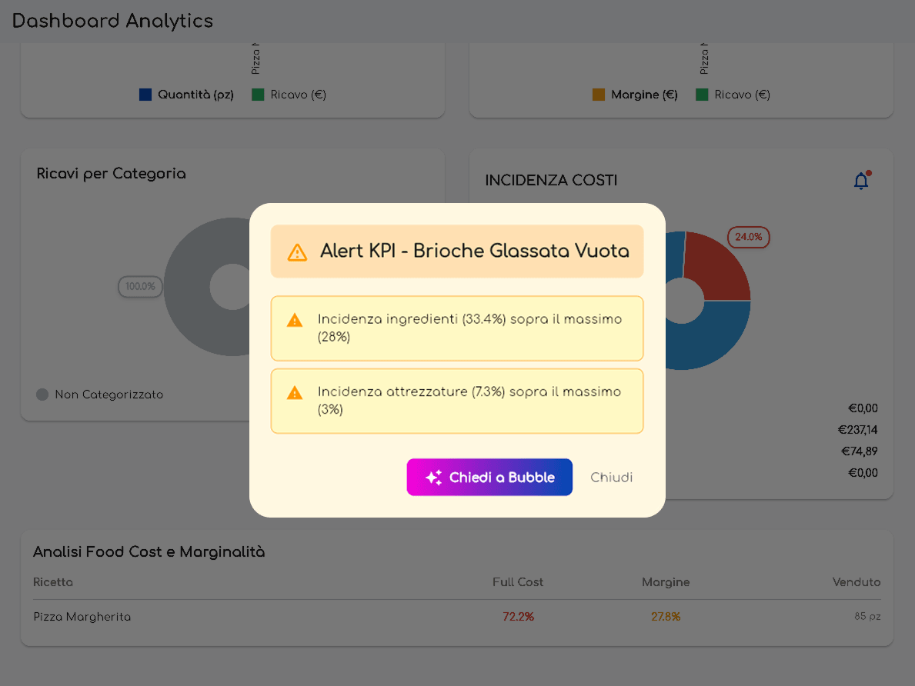Screen dimensions: 915x686
Task: Open notifications with the bell icon
Action: coord(861,181)
